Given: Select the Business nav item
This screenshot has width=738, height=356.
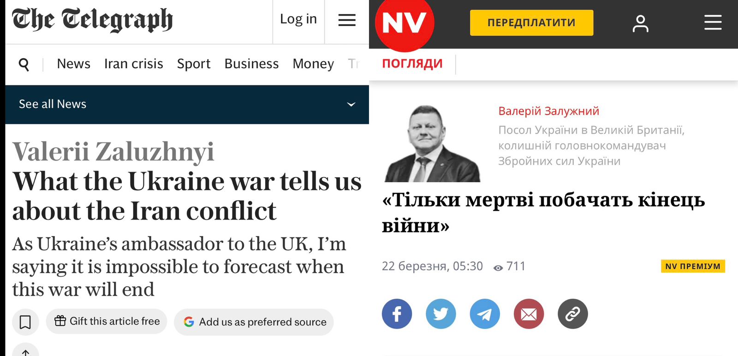Looking at the screenshot, I should click(251, 64).
